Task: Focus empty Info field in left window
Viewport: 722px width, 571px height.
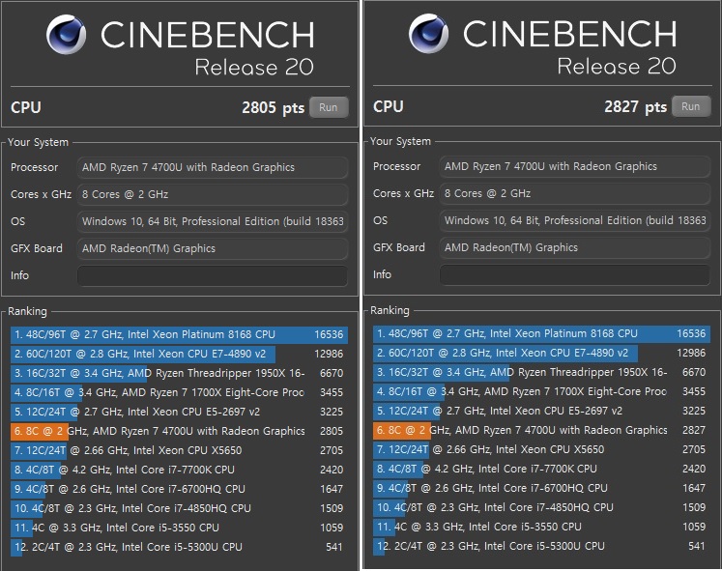Action: click(213, 275)
